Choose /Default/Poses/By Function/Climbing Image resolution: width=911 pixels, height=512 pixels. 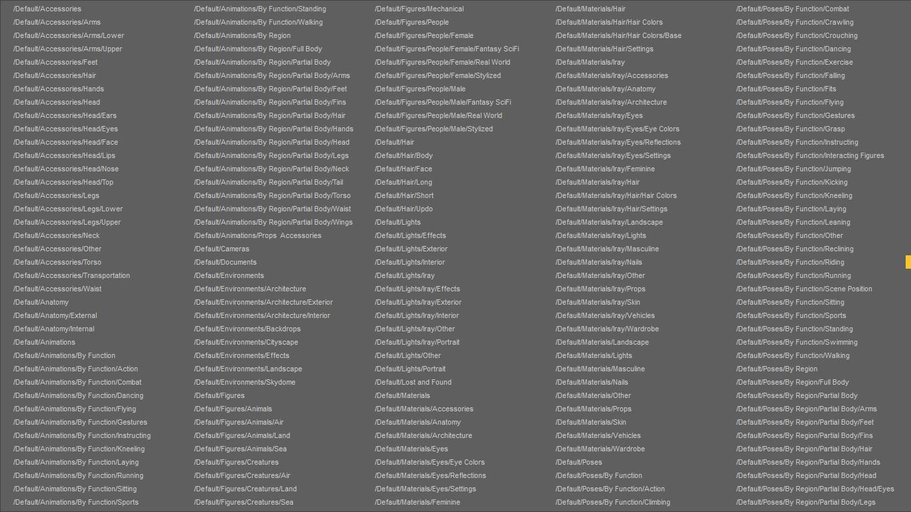point(613,502)
